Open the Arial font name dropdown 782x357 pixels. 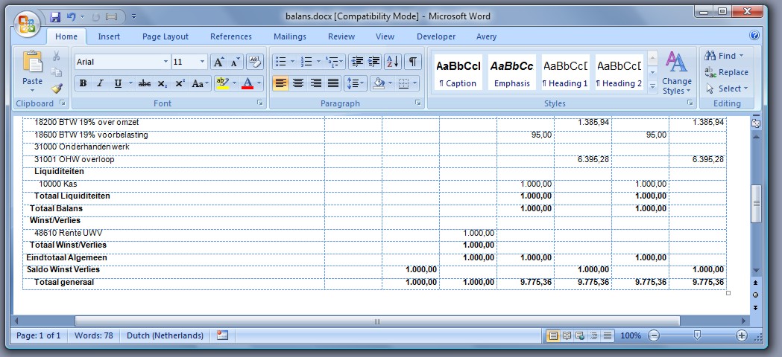click(x=165, y=62)
